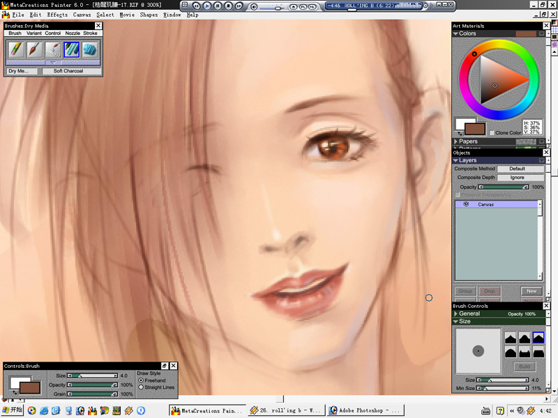Image resolution: width=558 pixels, height=418 pixels.
Task: Pick the blue-outlined selected brush tip profile
Action: pyautogui.click(x=538, y=338)
